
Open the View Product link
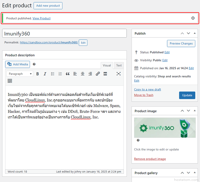click(x=41, y=18)
